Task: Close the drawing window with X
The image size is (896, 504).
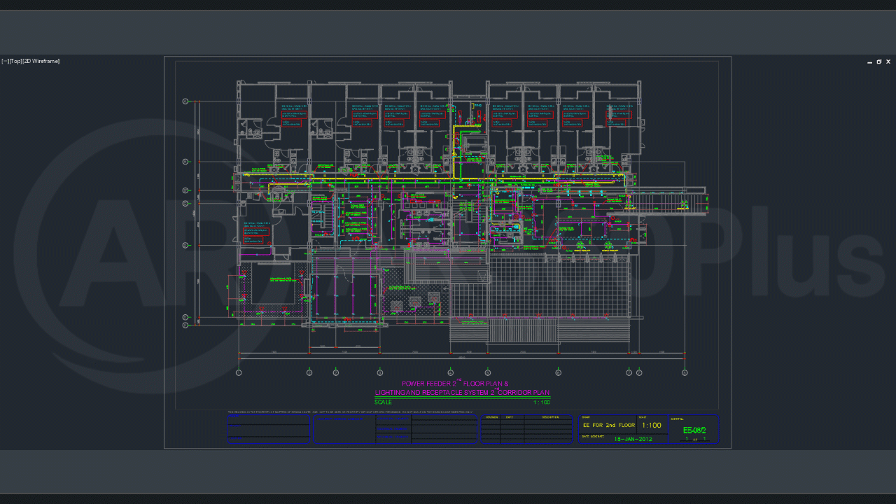Action: coord(888,62)
